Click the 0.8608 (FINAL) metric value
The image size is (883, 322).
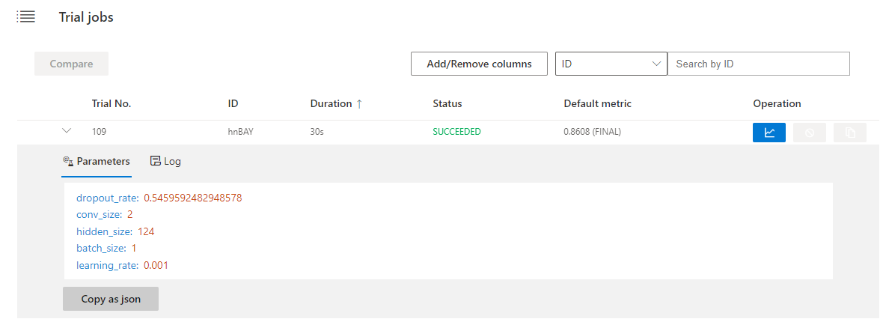point(592,132)
